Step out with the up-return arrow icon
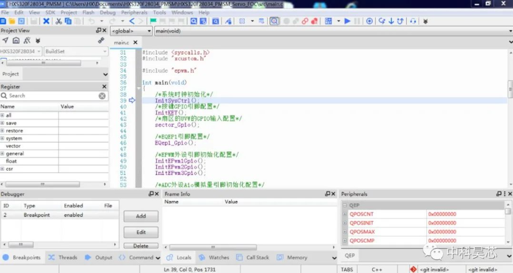The image size is (513, 273). click(x=400, y=21)
